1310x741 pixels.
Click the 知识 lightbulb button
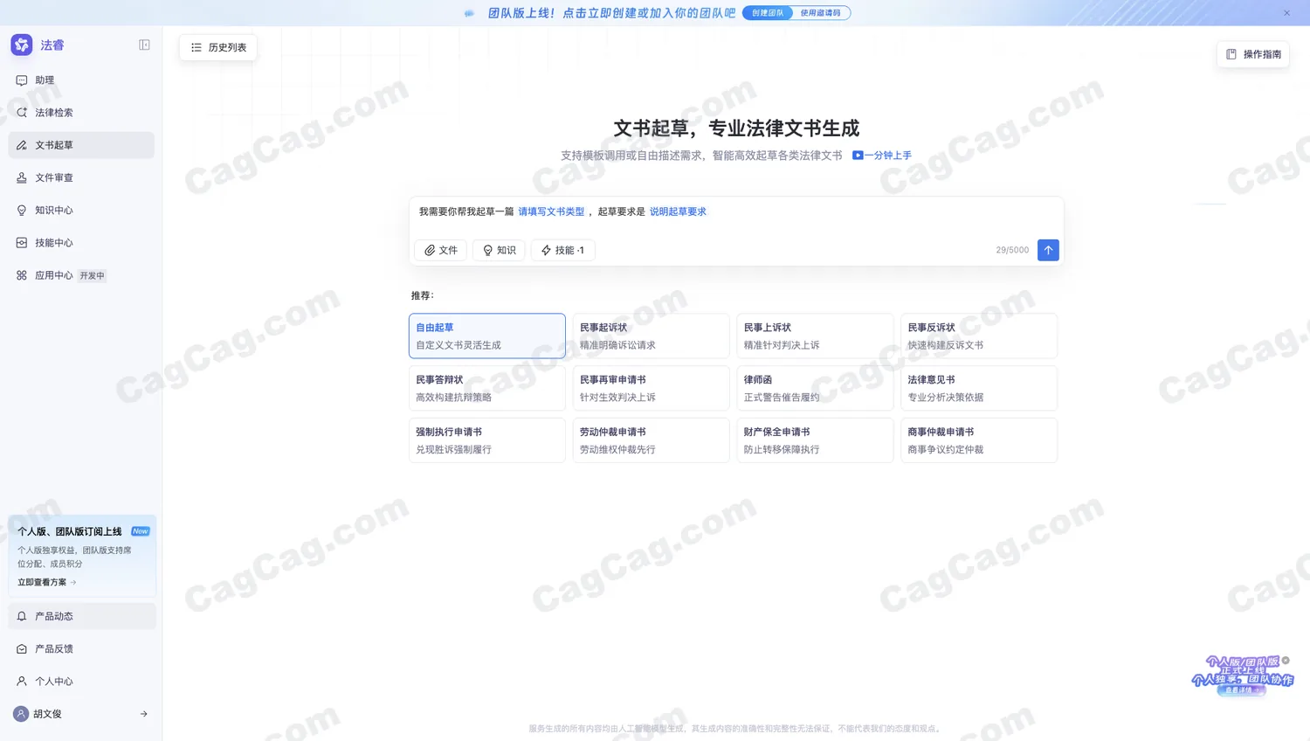[500, 250]
